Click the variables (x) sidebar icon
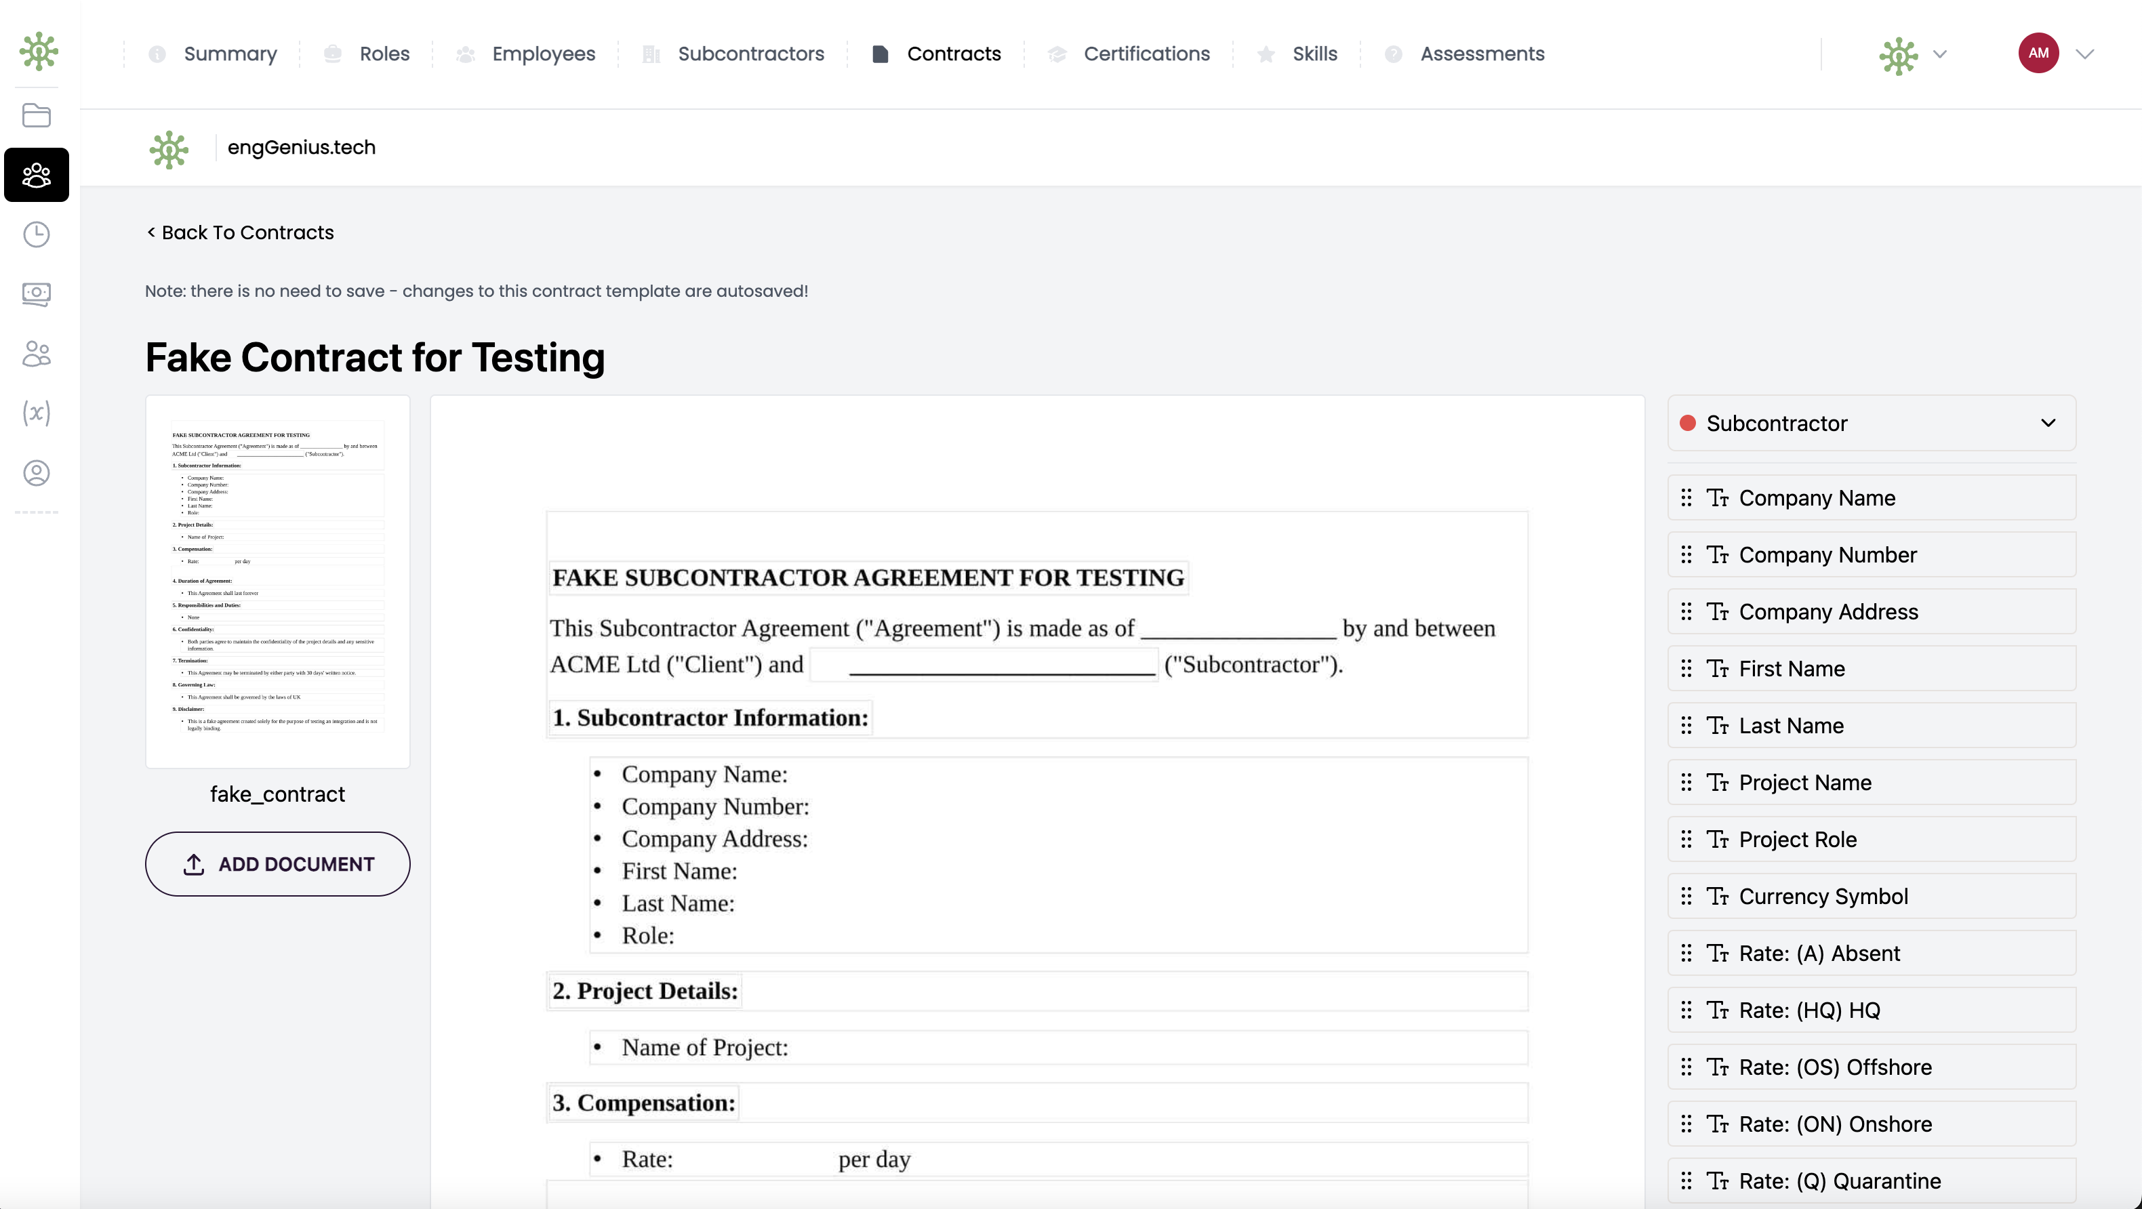Viewport: 2142px width, 1209px height. 37,413
